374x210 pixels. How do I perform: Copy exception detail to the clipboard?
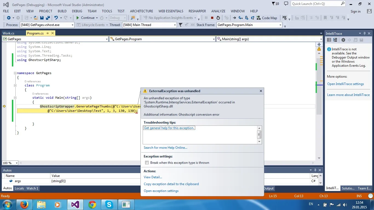tap(171, 184)
